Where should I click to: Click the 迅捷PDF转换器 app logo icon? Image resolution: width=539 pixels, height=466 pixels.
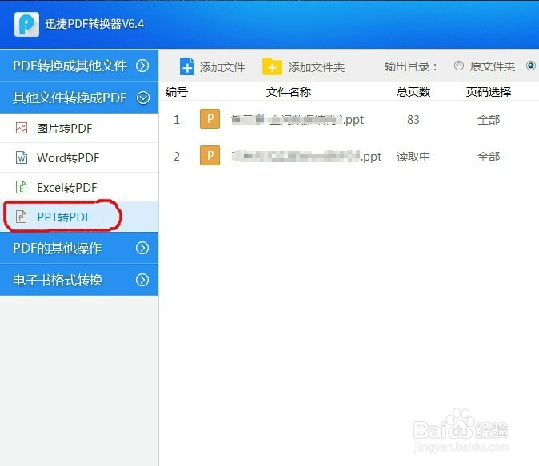pos(26,24)
